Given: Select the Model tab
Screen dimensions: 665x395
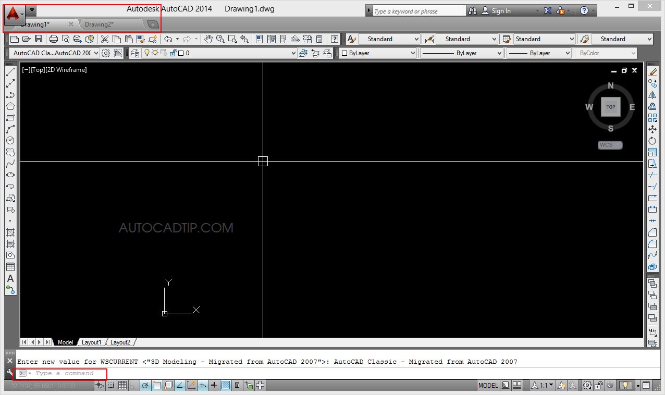Looking at the screenshot, I should click(x=65, y=342).
